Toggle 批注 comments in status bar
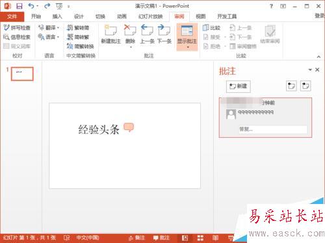This screenshot has height=243, width=325. pyautogui.click(x=161, y=238)
